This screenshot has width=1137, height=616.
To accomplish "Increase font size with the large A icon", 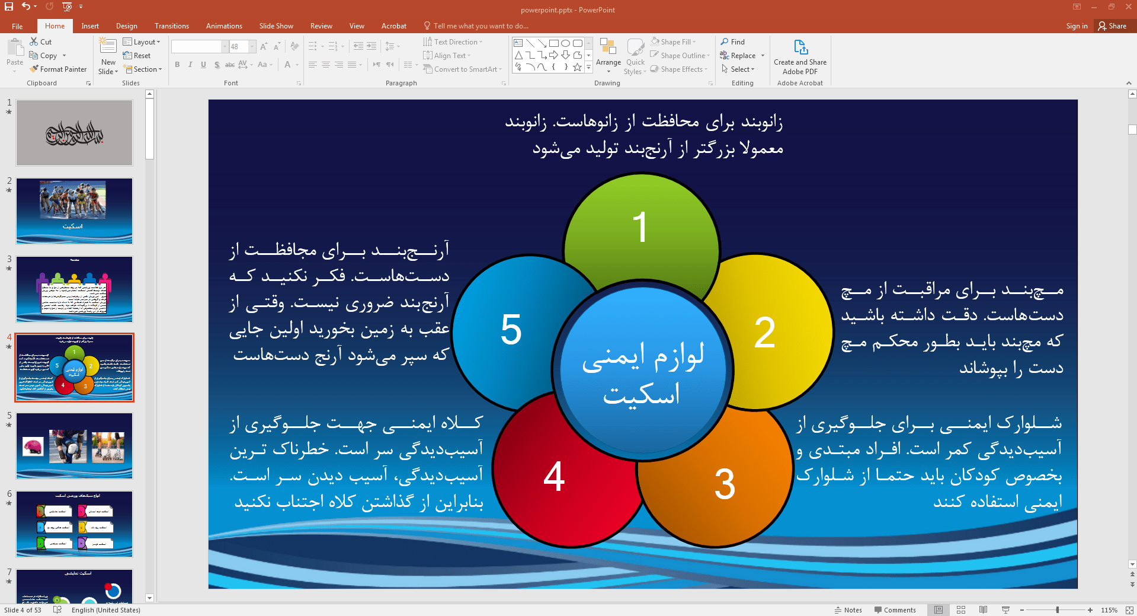I will click(x=264, y=46).
